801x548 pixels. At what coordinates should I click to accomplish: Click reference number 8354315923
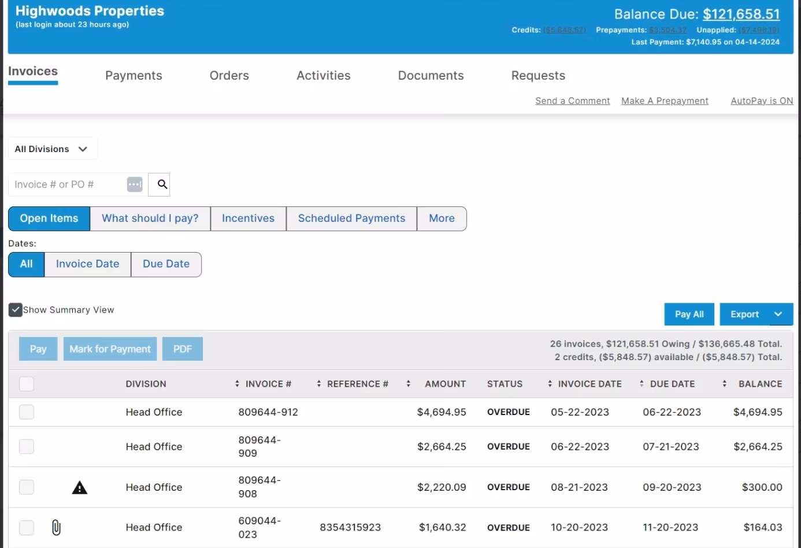(x=350, y=527)
